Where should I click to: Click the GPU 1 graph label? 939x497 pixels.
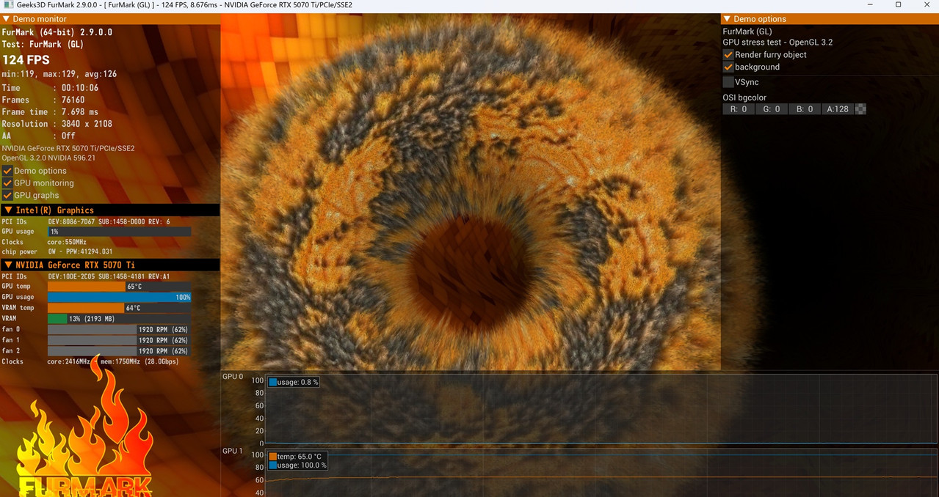pyautogui.click(x=233, y=451)
